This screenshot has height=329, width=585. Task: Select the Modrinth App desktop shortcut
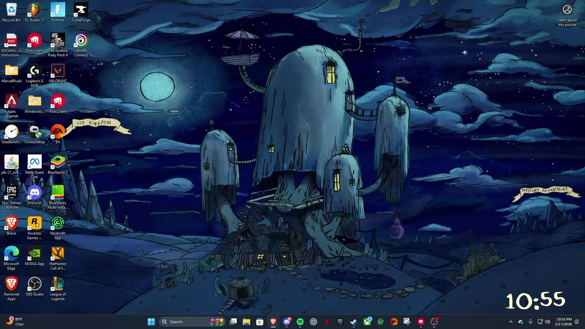(58, 228)
